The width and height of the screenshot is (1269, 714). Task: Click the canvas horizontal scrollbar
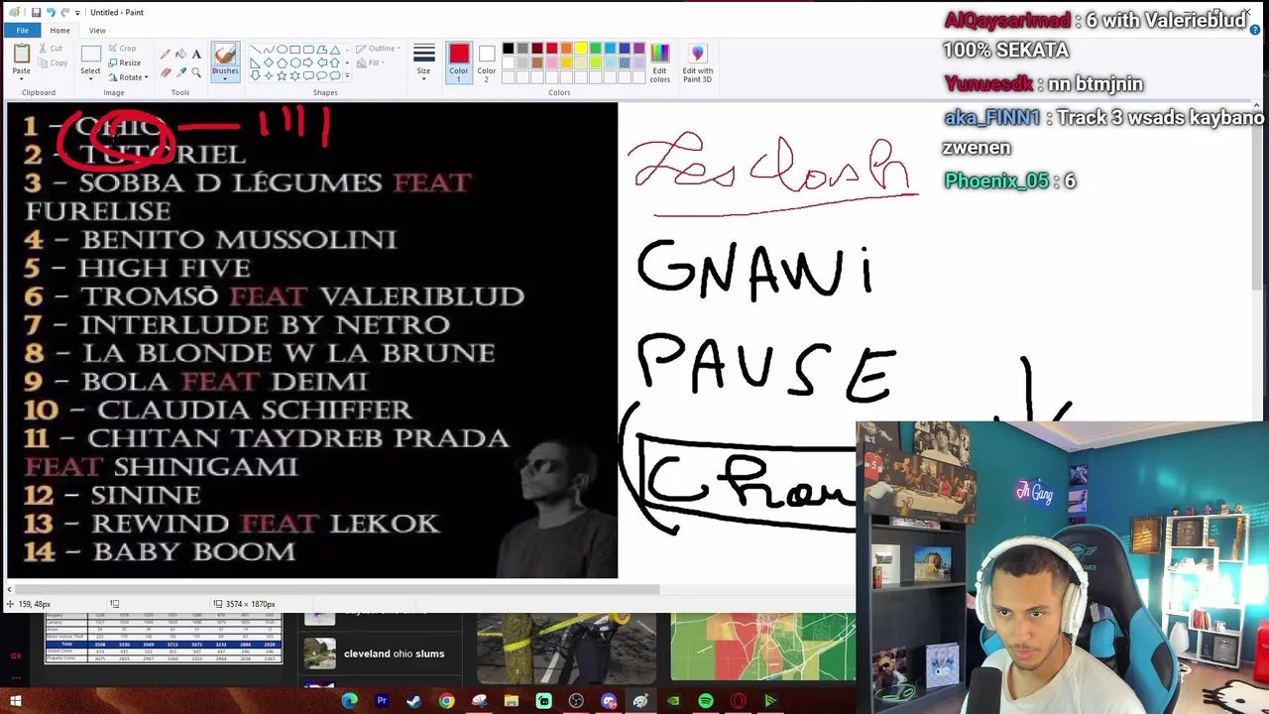[x=337, y=589]
